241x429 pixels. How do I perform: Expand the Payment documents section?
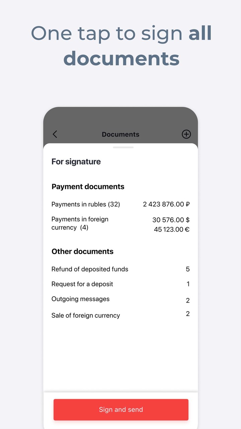click(88, 186)
